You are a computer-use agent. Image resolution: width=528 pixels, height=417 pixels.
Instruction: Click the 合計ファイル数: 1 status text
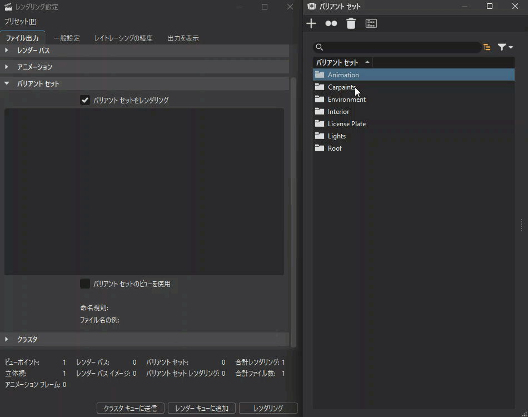coord(260,373)
